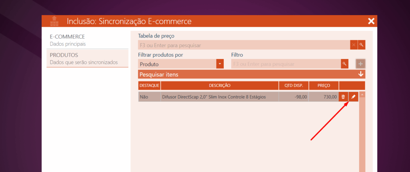Viewport: 410px width, 172px height.
Task: Click the DESCRIÇÃO column header
Action: [x=219, y=85]
